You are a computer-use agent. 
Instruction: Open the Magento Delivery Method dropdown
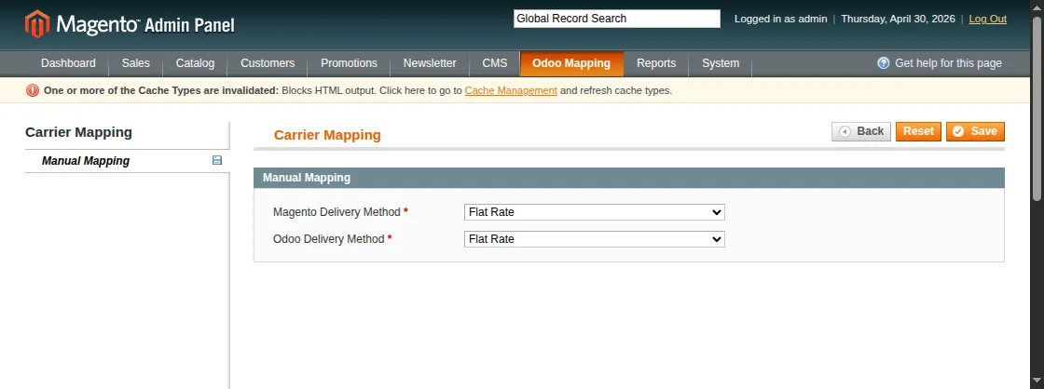594,212
